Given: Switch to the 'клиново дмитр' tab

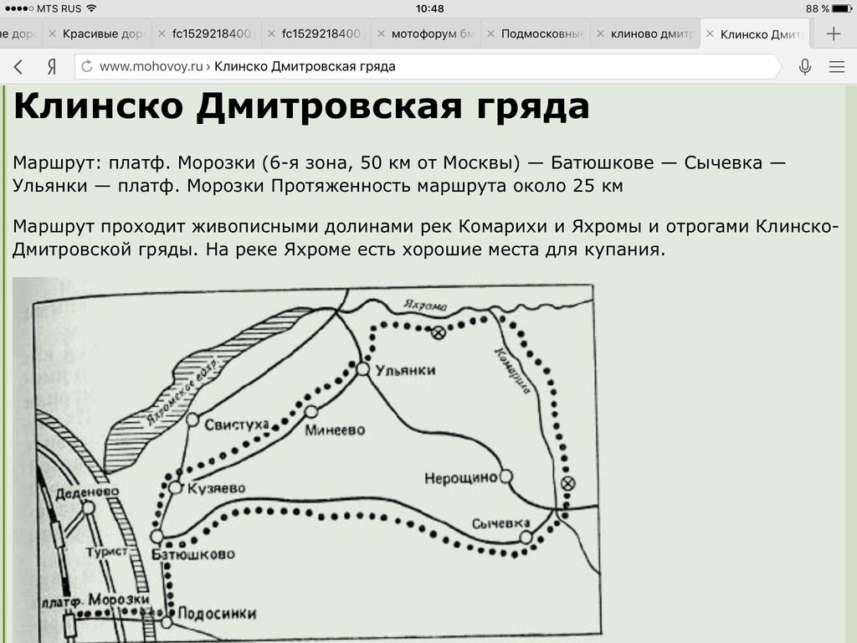Looking at the screenshot, I should click(x=653, y=34).
